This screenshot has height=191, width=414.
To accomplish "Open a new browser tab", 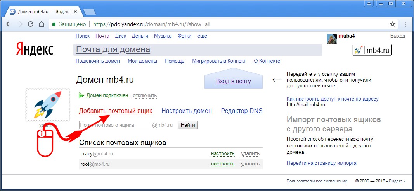I will tap(90, 12).
